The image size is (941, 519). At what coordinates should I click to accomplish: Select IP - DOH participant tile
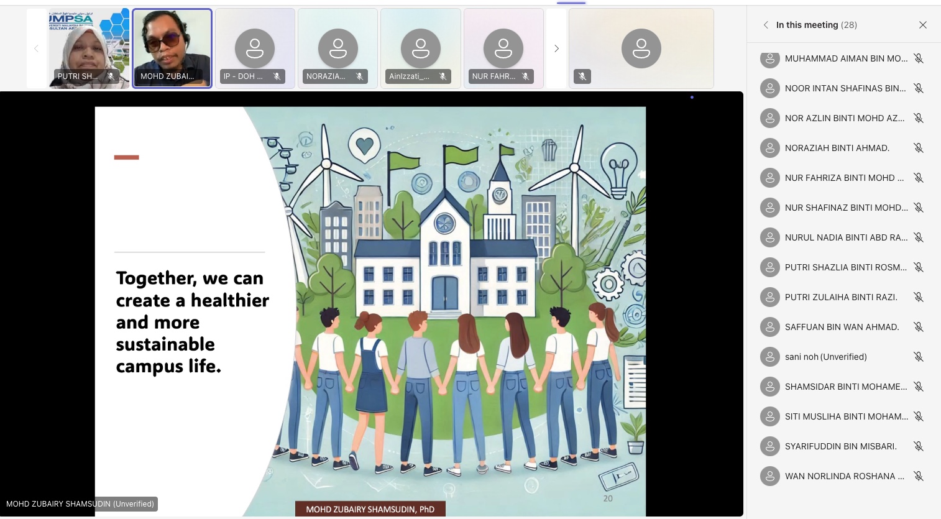tap(255, 48)
